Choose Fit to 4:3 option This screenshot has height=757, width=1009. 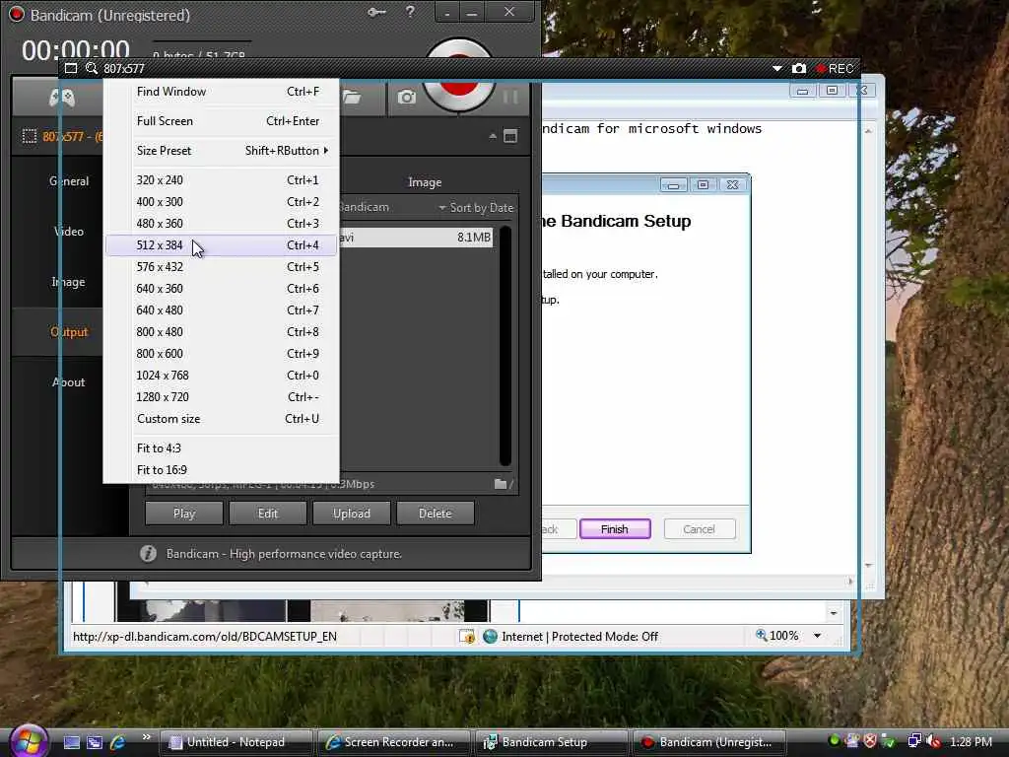[x=222, y=448]
